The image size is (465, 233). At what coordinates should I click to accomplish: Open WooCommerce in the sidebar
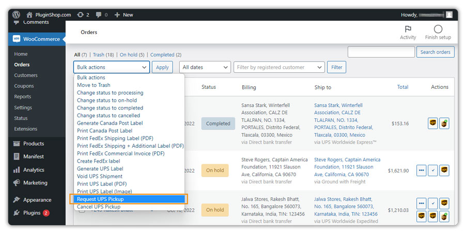coord(37,39)
